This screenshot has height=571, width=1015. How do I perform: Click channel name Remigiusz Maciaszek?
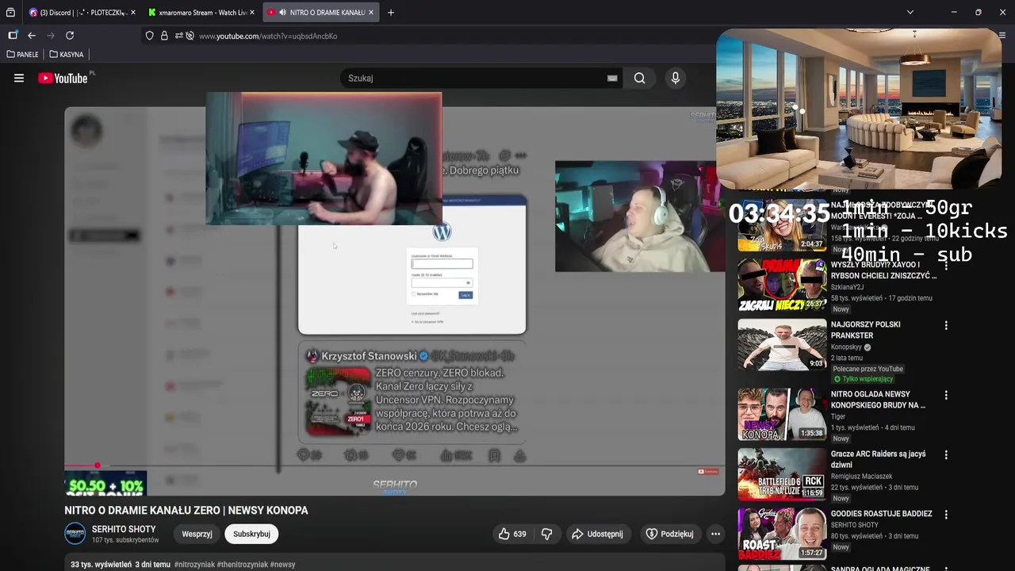(x=861, y=477)
